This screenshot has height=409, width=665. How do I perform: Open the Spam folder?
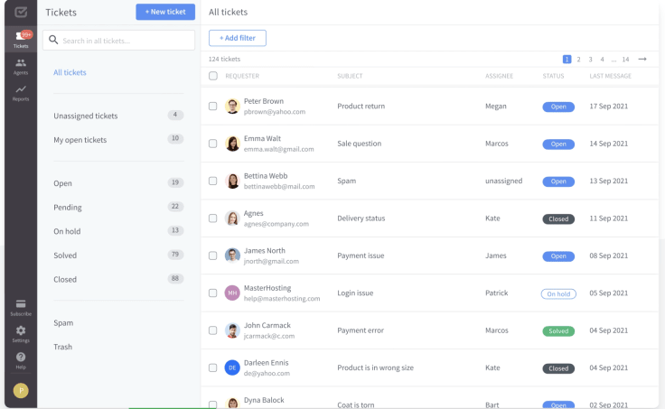(63, 323)
